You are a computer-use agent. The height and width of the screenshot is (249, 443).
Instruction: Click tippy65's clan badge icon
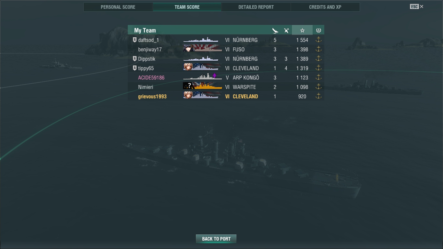point(135,68)
